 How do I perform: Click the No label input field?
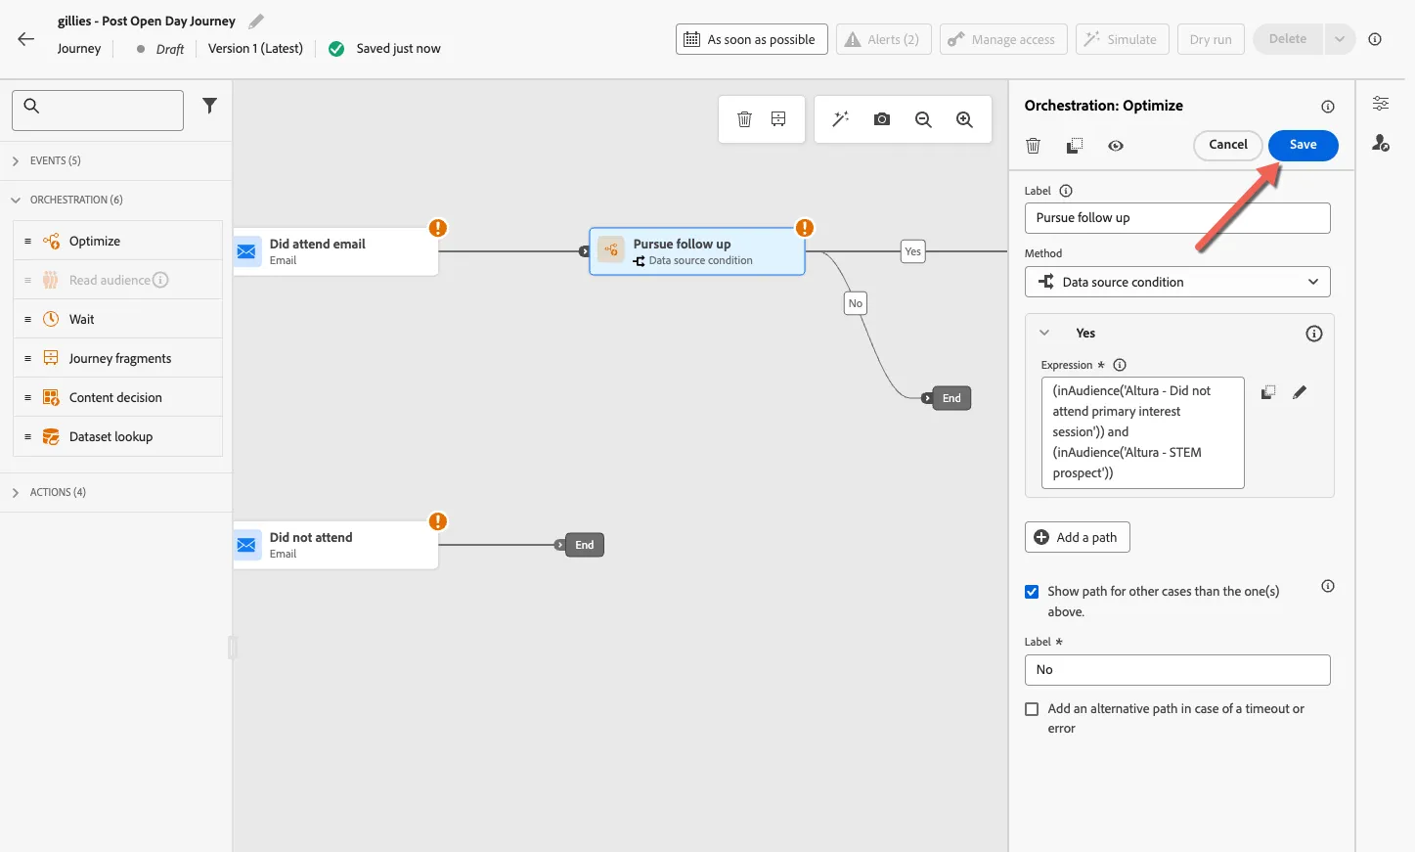tap(1177, 670)
